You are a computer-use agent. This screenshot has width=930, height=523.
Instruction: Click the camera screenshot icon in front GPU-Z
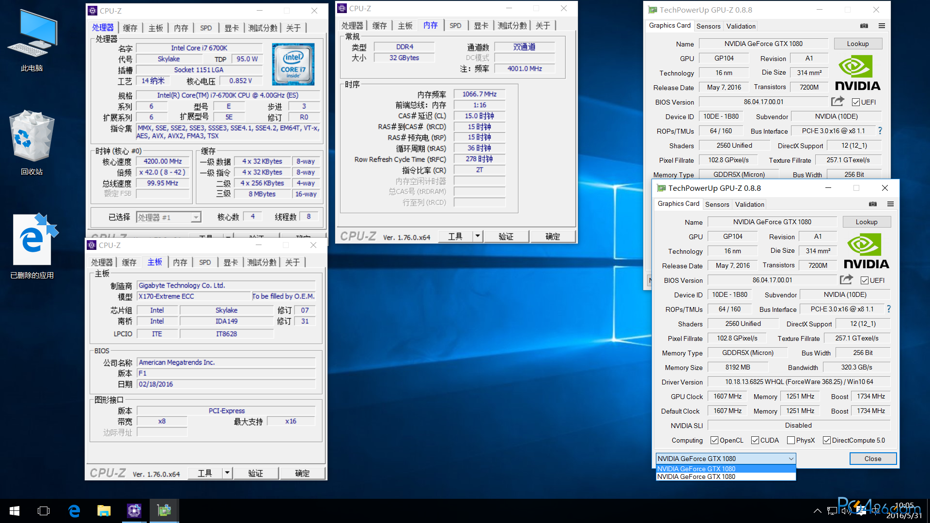(872, 204)
